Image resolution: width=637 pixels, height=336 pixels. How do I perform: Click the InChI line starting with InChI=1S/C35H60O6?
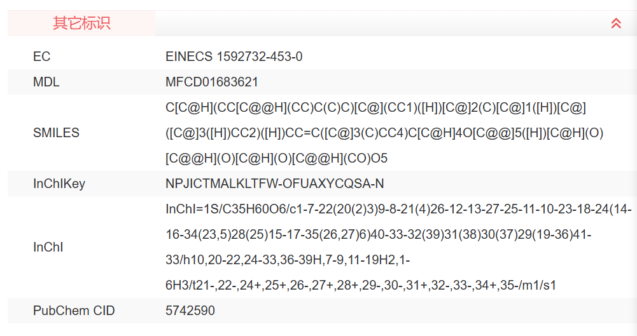click(x=398, y=209)
